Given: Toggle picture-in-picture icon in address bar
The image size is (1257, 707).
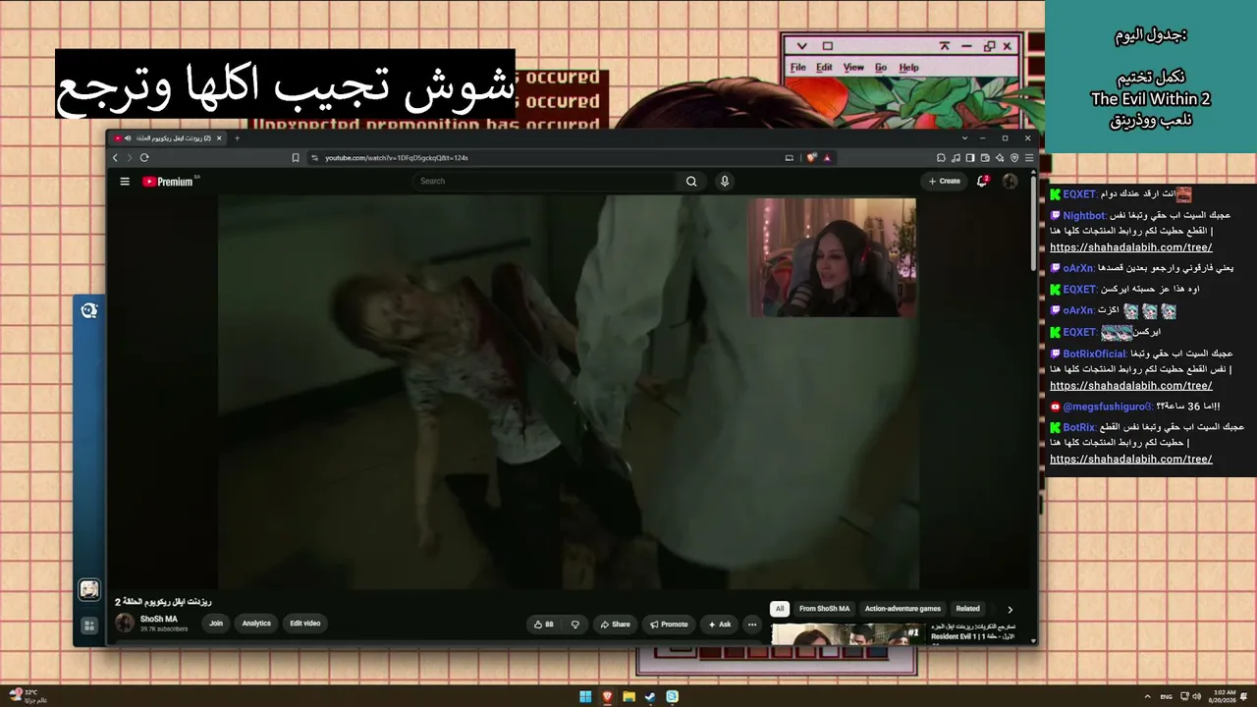Looking at the screenshot, I should tap(789, 158).
